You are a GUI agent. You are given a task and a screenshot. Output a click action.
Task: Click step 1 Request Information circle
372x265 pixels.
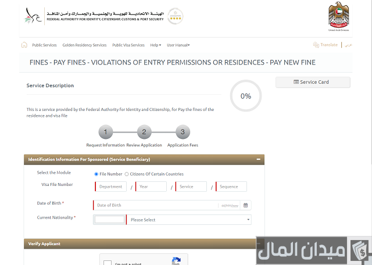coord(106,132)
